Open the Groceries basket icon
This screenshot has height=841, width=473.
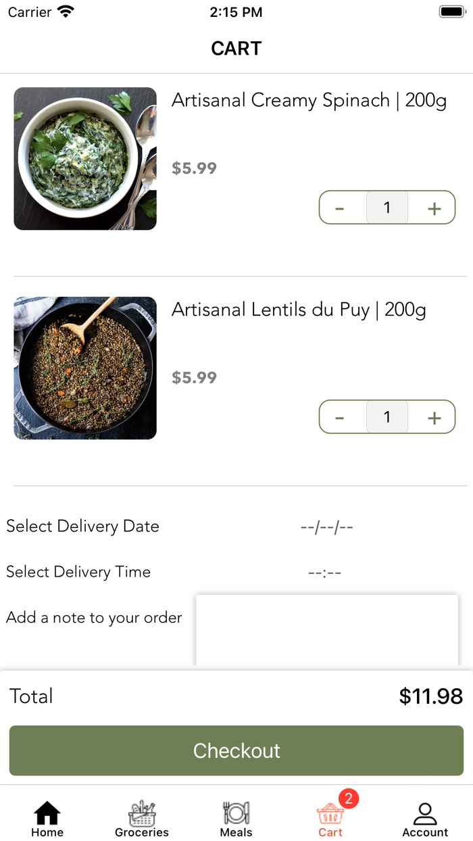coord(141,814)
